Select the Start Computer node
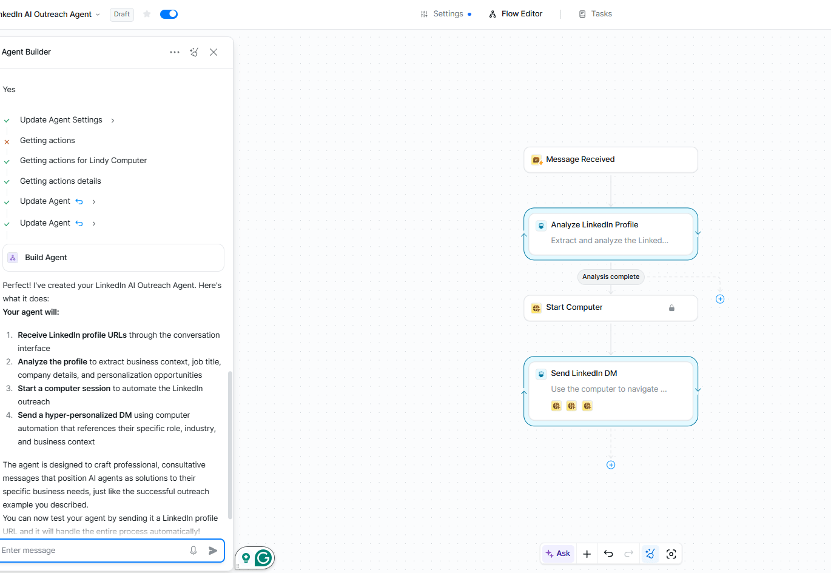The width and height of the screenshot is (831, 573). pos(611,308)
